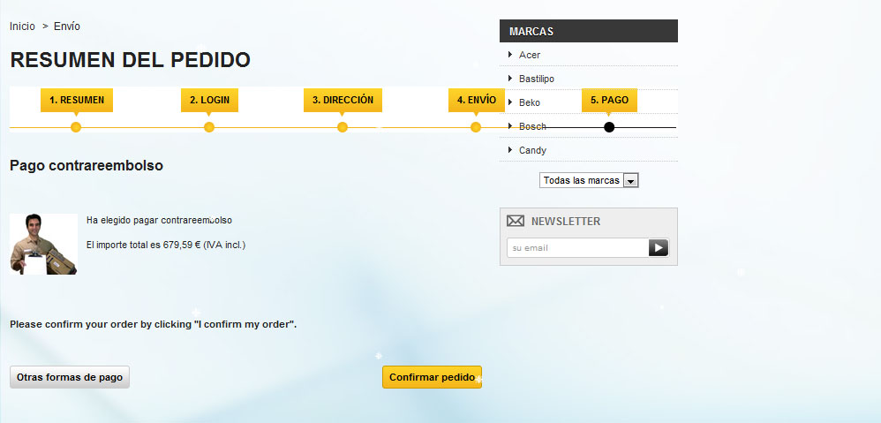Open the Beko brand link
The width and height of the screenshot is (881, 423).
click(530, 102)
